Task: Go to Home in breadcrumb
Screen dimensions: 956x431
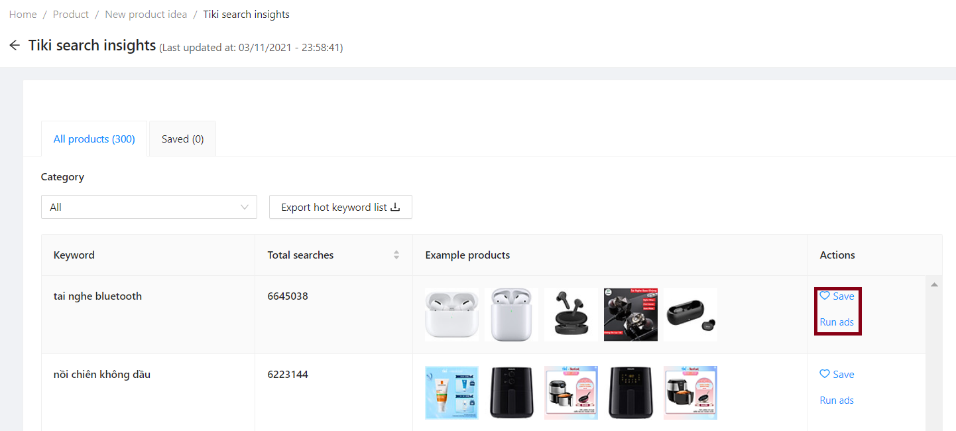Action: (x=23, y=14)
